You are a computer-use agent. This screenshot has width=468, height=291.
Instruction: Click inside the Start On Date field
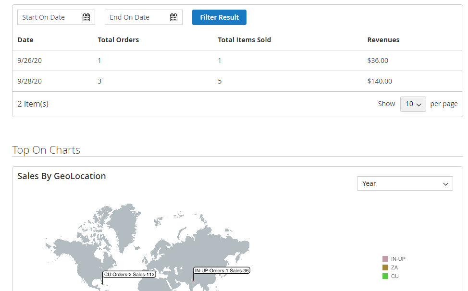click(46, 17)
